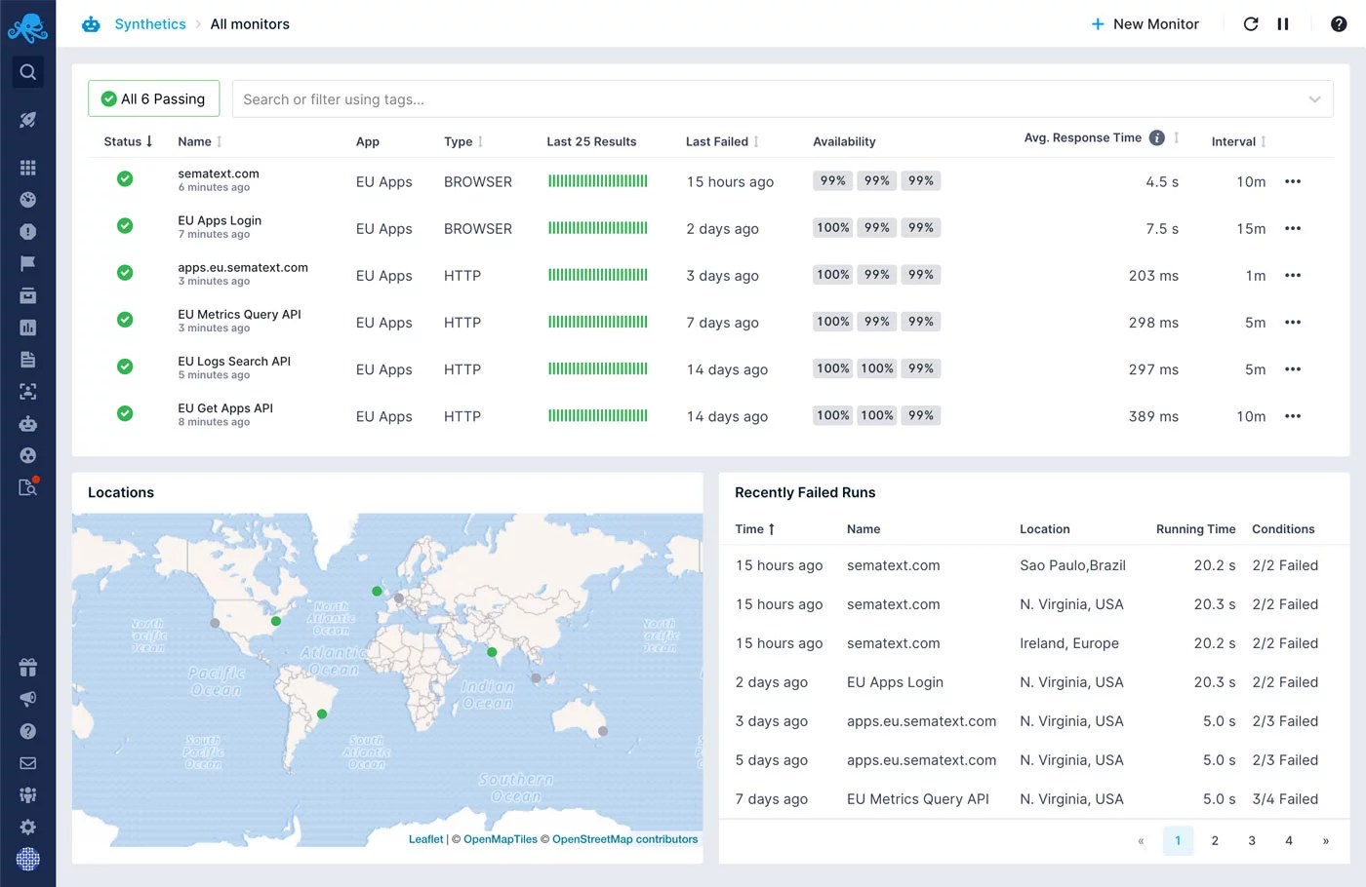1366x887 pixels.
Task: Refresh monitors with the reload icon
Action: [1251, 23]
